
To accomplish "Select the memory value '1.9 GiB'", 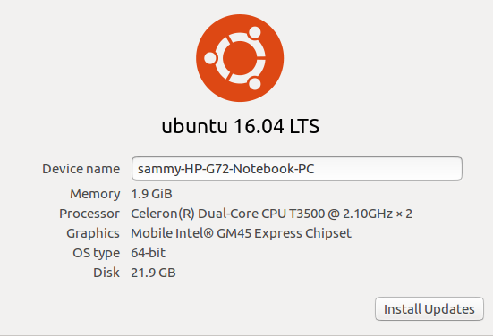I will tap(151, 194).
